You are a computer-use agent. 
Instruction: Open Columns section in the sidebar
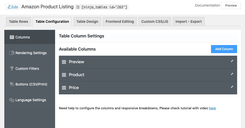(23, 37)
